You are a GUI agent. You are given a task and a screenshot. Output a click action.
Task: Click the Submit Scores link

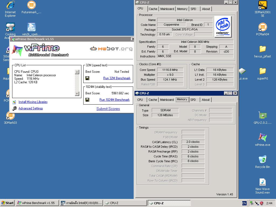[x=108, y=109]
